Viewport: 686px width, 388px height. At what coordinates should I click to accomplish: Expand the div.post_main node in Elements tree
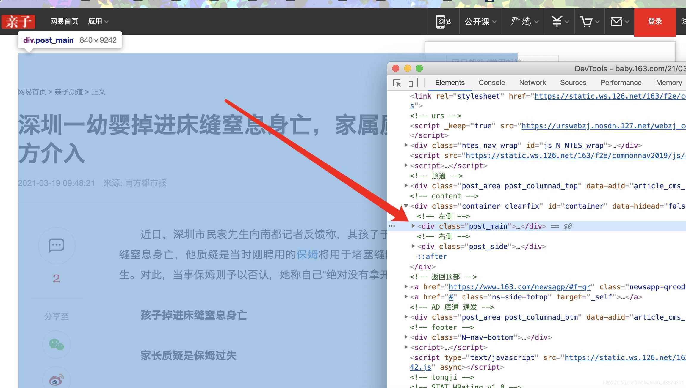pos(413,226)
